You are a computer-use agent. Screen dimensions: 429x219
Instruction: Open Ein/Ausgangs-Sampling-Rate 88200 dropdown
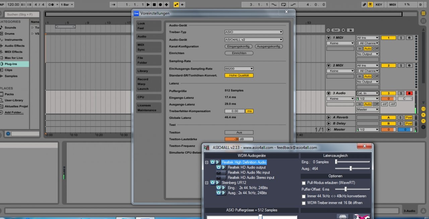tap(239, 69)
